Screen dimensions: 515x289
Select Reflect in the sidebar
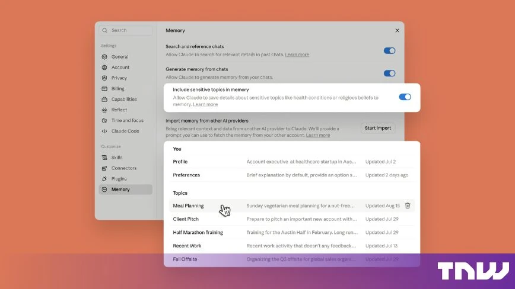pos(125,110)
